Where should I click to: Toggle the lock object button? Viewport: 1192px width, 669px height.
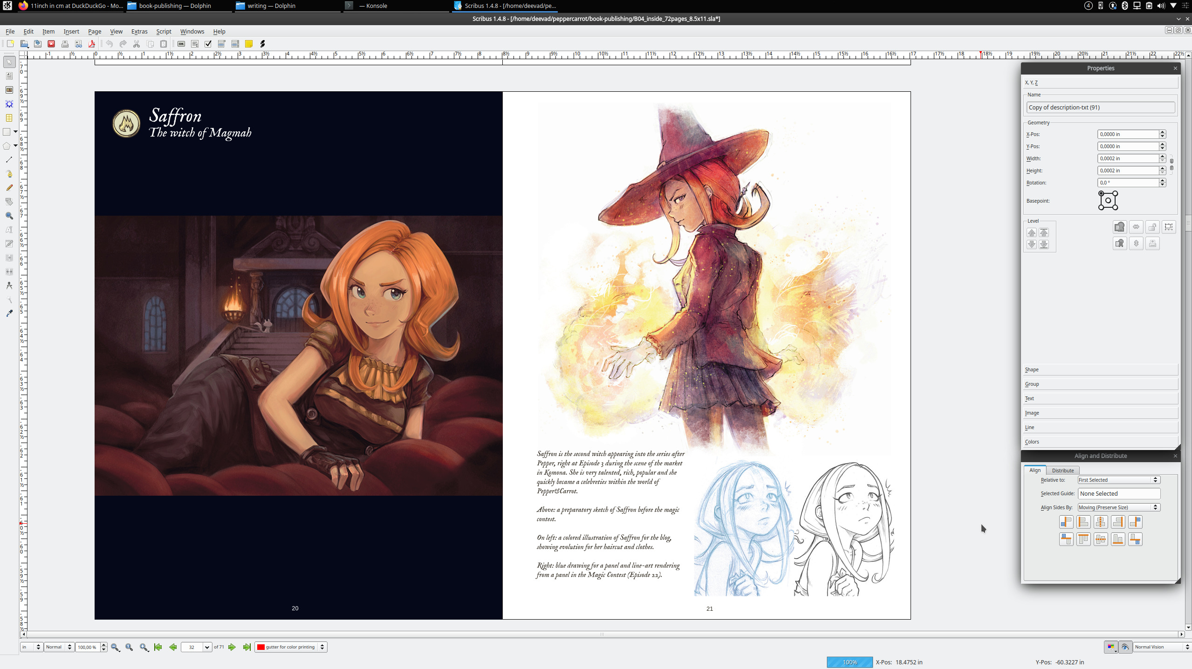coord(1152,227)
